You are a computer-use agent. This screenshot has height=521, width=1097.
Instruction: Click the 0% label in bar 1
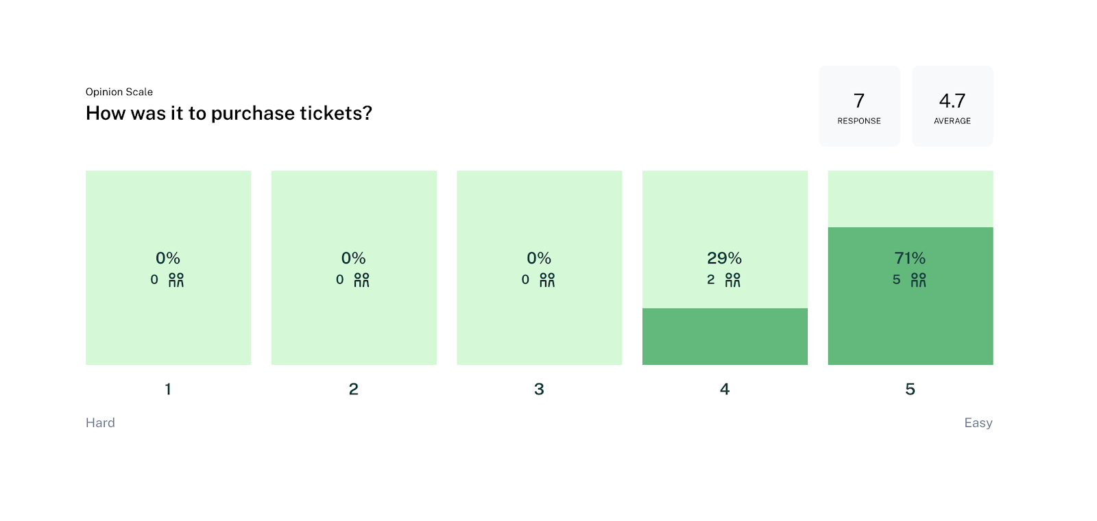pyautogui.click(x=168, y=258)
